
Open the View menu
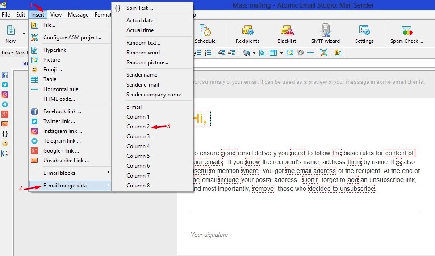coord(56,15)
